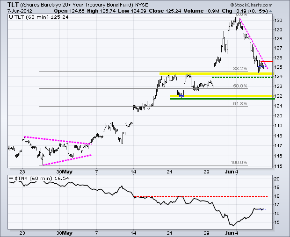Click the 100.0% Fibonacci retracement label
The height and width of the screenshot is (237, 290).
tap(239, 163)
